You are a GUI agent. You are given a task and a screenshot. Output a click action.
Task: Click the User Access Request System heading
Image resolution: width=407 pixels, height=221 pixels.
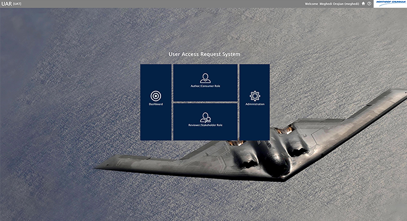(x=204, y=54)
